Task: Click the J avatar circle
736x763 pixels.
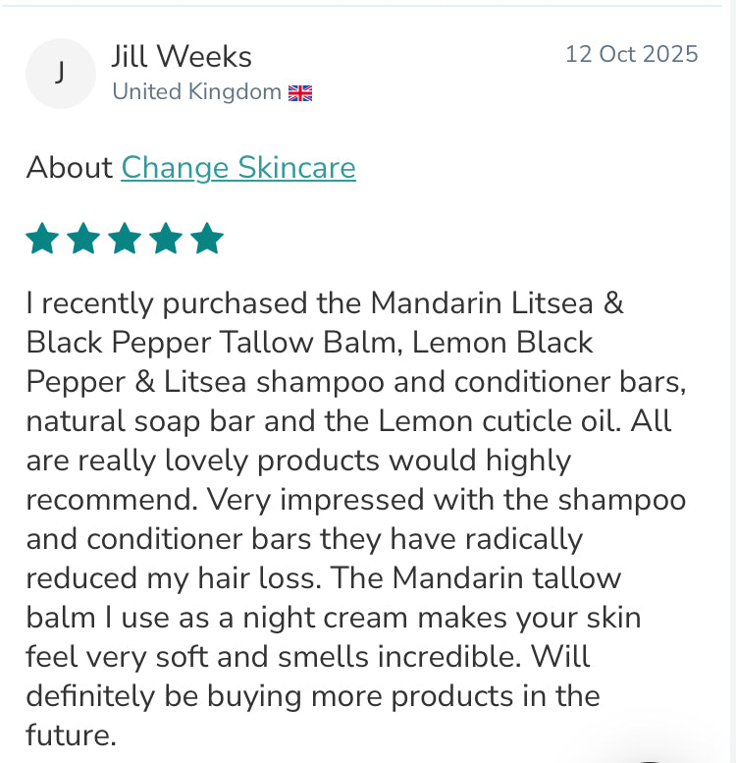Action: tap(60, 73)
